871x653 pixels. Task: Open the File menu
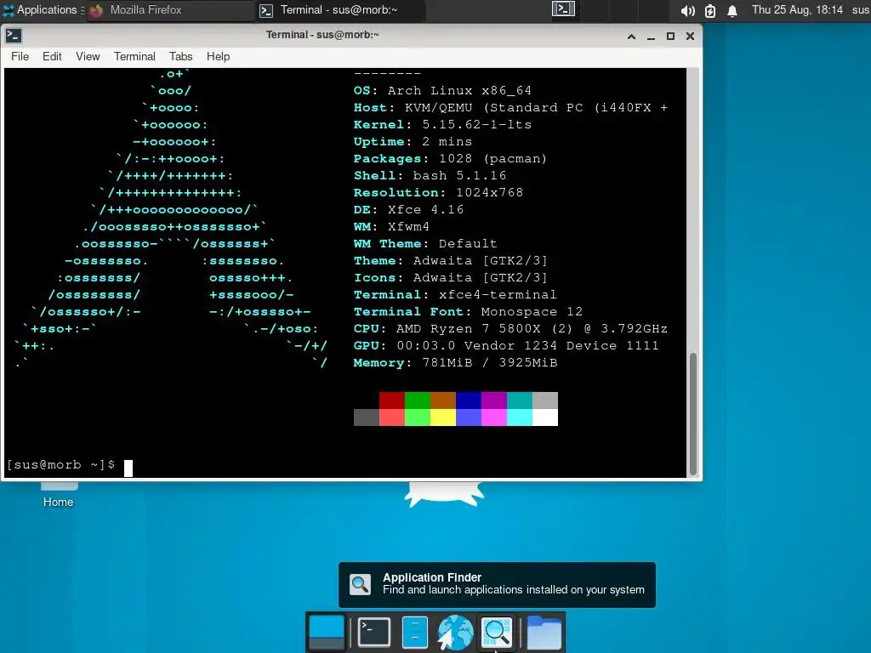point(20,57)
